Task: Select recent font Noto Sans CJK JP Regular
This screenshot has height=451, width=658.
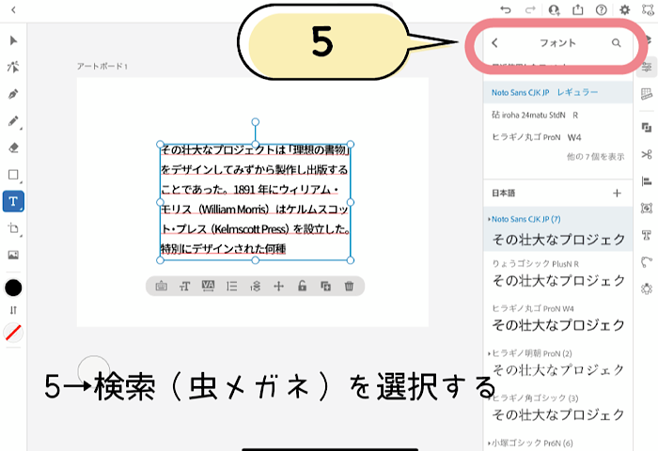Action: (558, 92)
